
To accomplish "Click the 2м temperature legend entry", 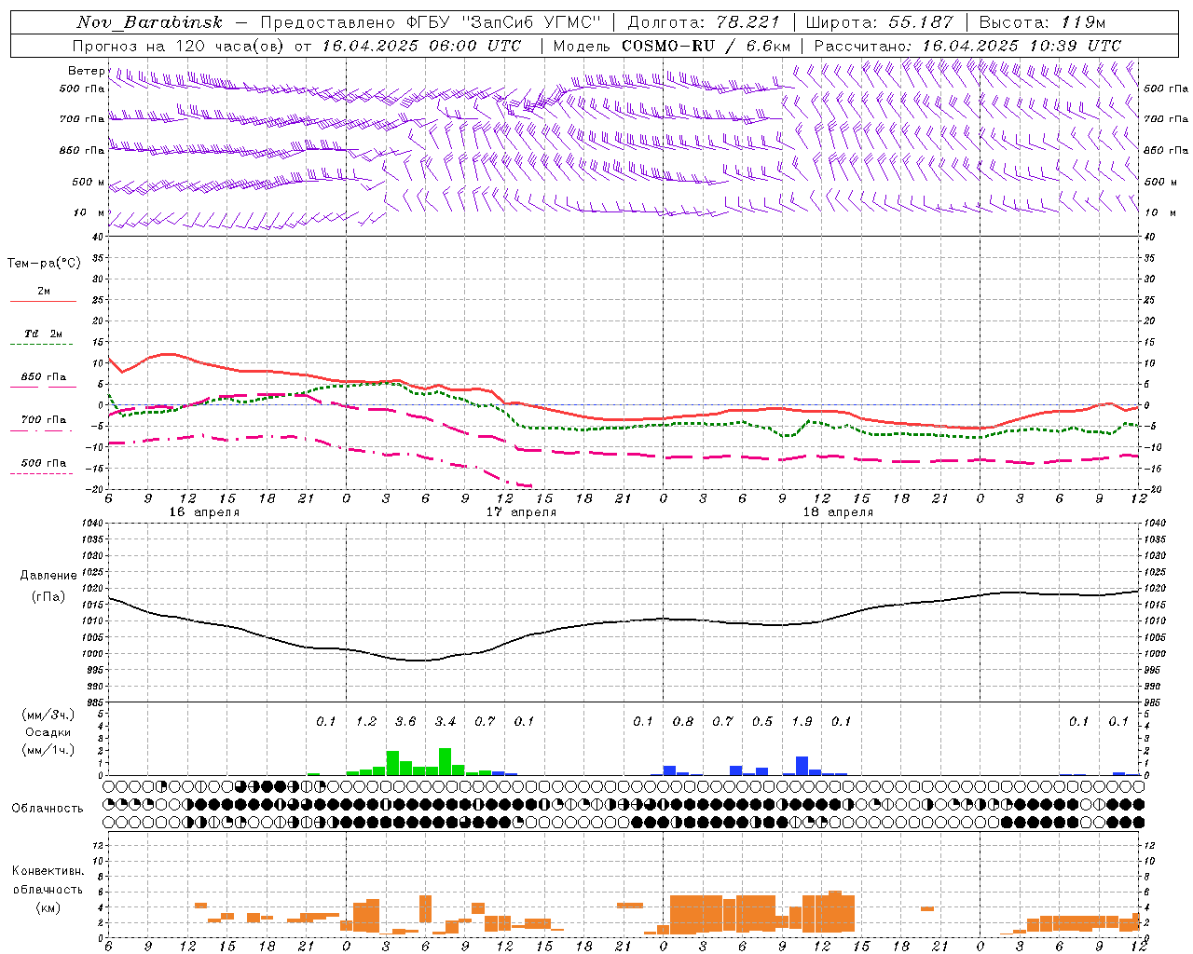I will (x=44, y=292).
